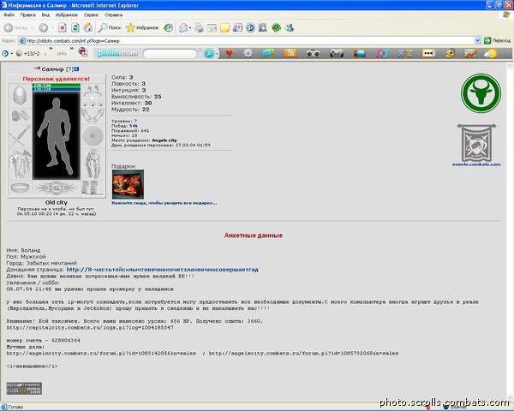Viewport: 514px width, 411px height.
Task: Click the messenger people icon in toolbar
Action: (290, 28)
